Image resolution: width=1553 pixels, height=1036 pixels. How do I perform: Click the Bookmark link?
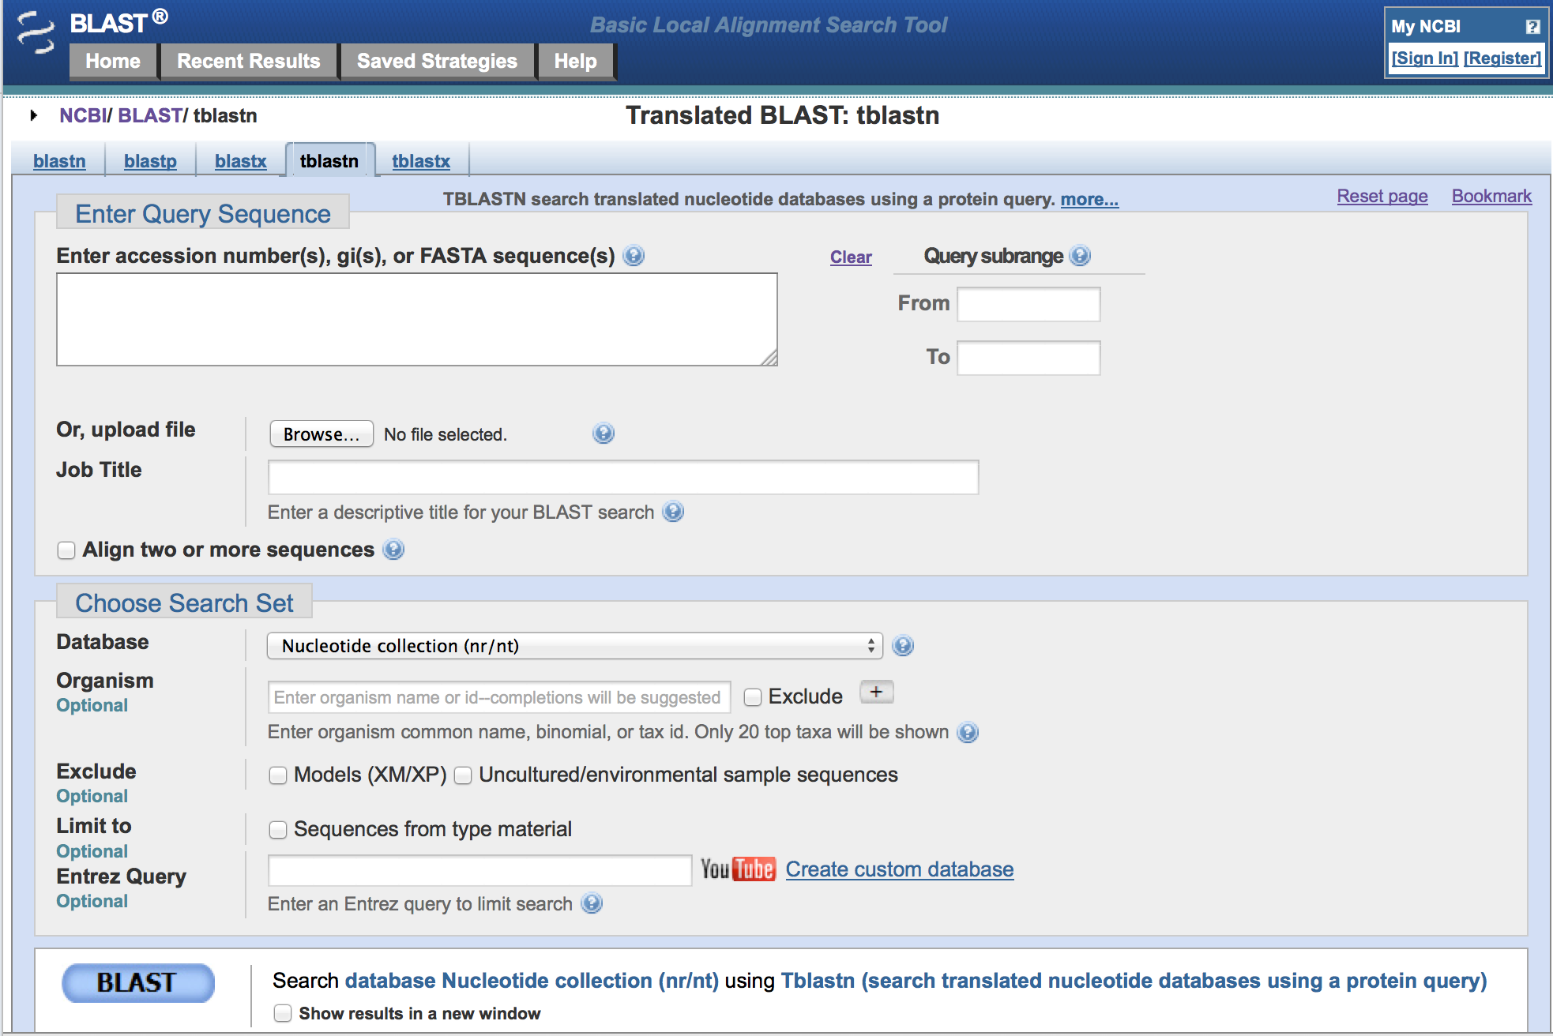pos(1491,197)
